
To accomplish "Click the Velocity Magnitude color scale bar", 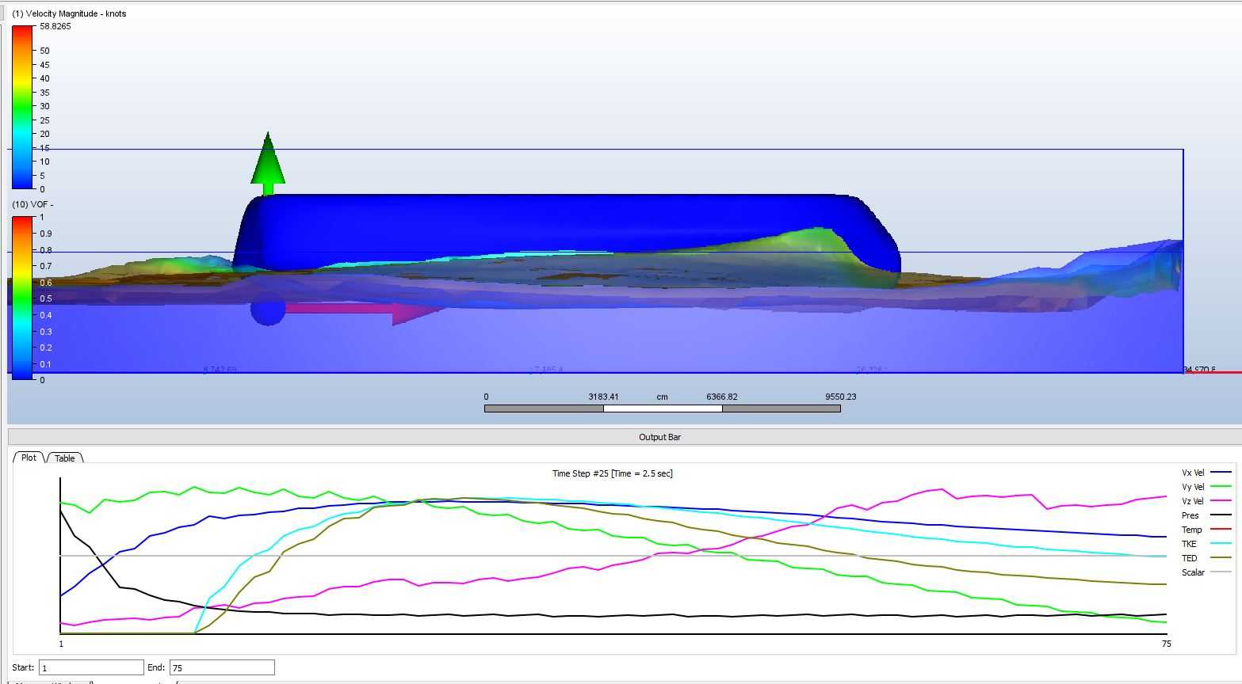I will click(x=22, y=108).
